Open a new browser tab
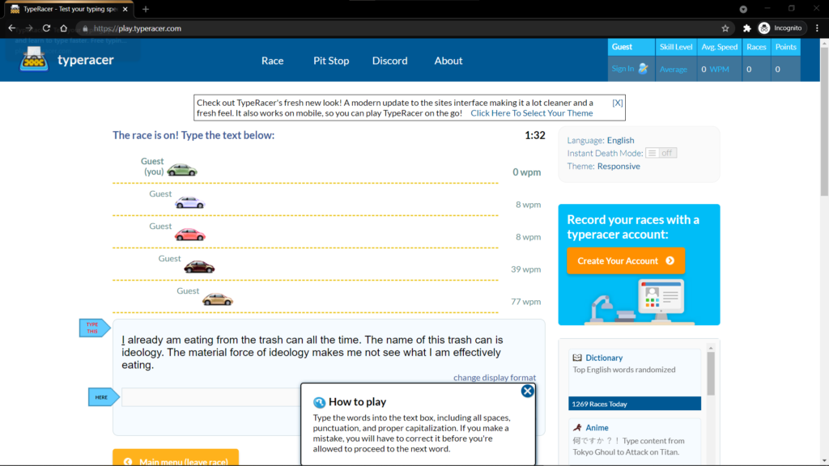This screenshot has width=829, height=466. (x=146, y=9)
